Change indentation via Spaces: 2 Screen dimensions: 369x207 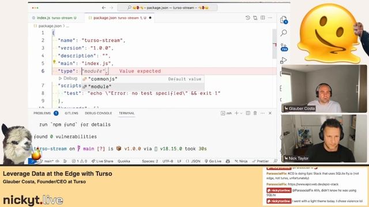pos(150,161)
